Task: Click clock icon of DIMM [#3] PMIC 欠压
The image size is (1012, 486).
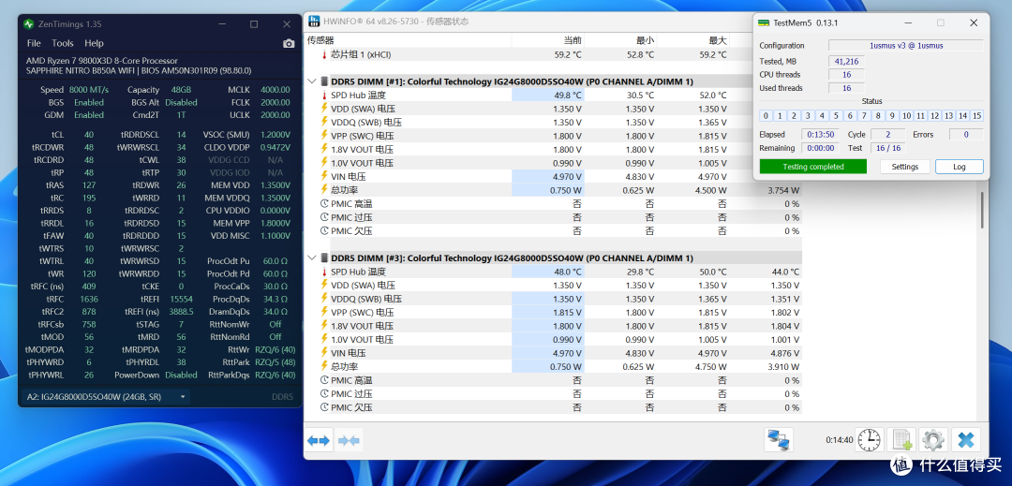Action: pos(324,407)
